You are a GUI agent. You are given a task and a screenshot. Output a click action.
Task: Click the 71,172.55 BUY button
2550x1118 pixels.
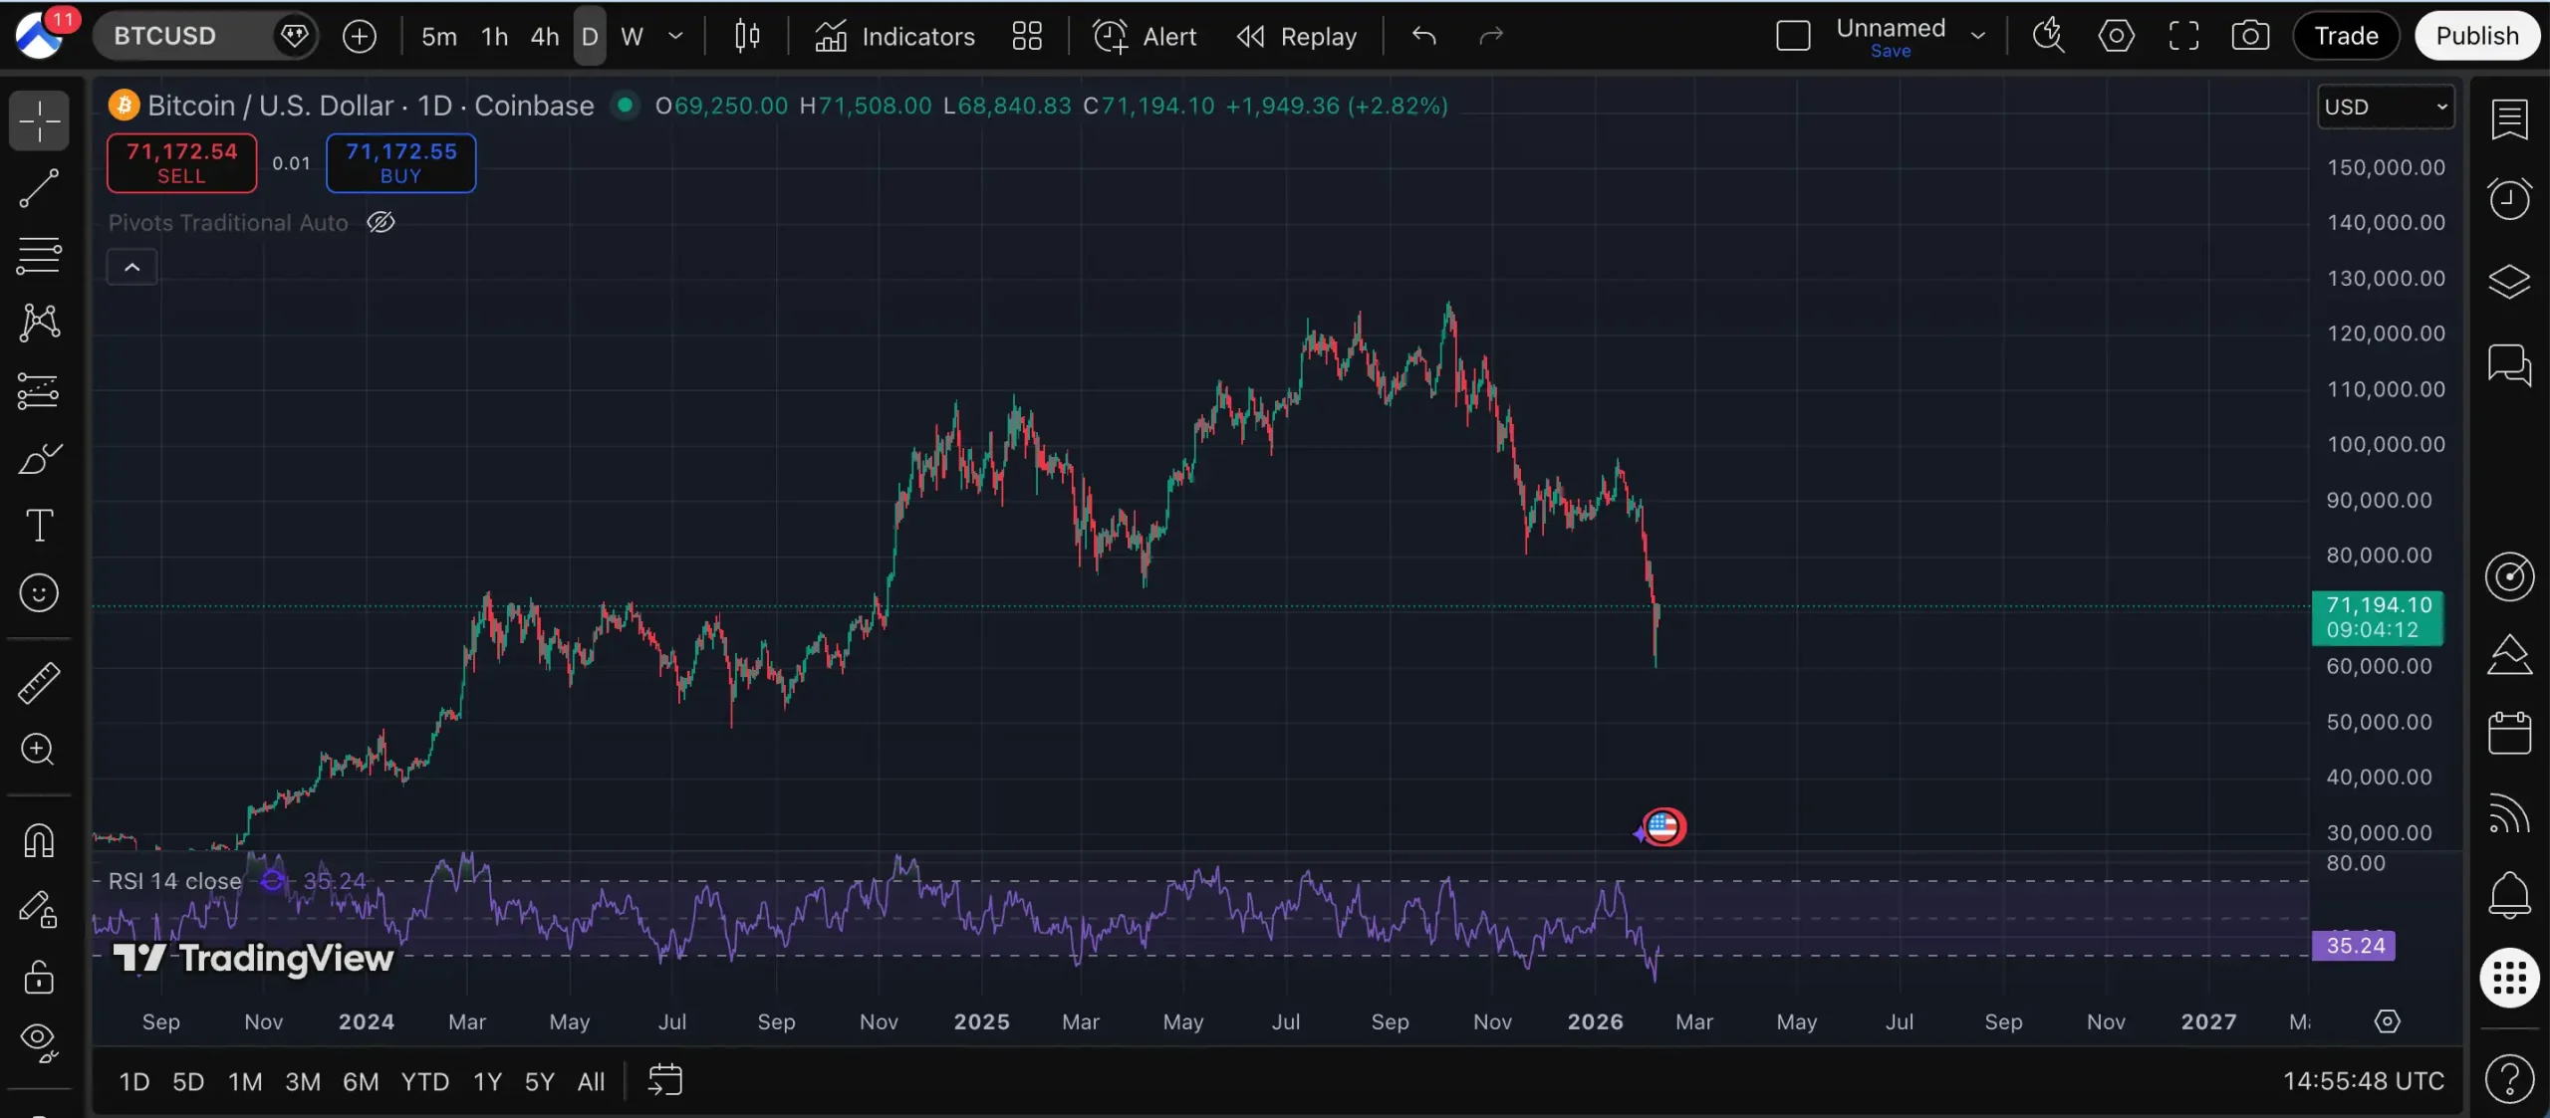tap(400, 163)
